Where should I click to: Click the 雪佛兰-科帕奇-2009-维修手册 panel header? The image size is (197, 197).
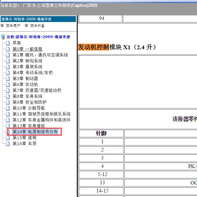[x=38, y=19]
